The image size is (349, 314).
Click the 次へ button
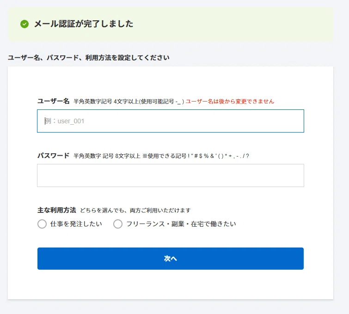171,259
